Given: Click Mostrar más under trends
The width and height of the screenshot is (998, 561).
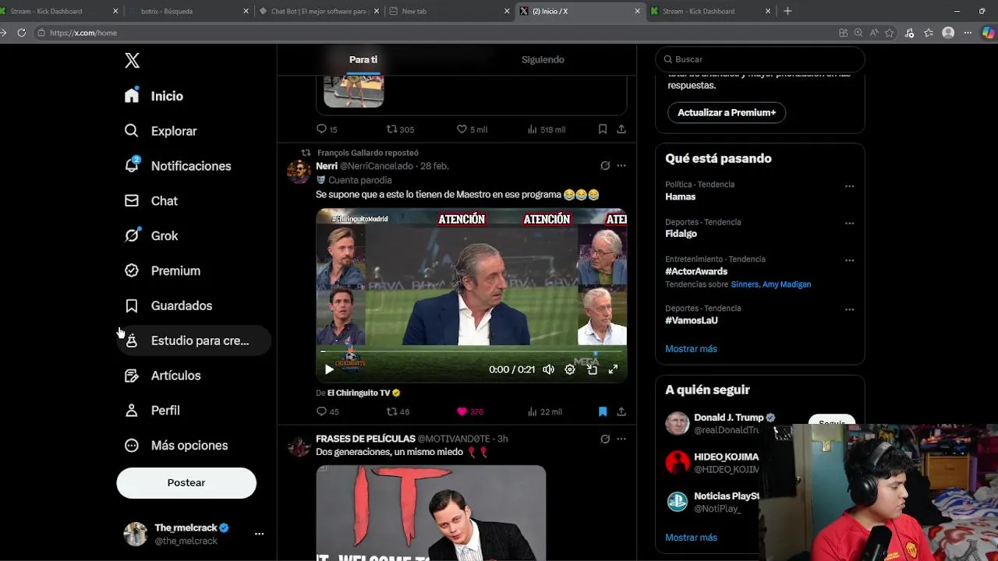Looking at the screenshot, I should (x=691, y=349).
